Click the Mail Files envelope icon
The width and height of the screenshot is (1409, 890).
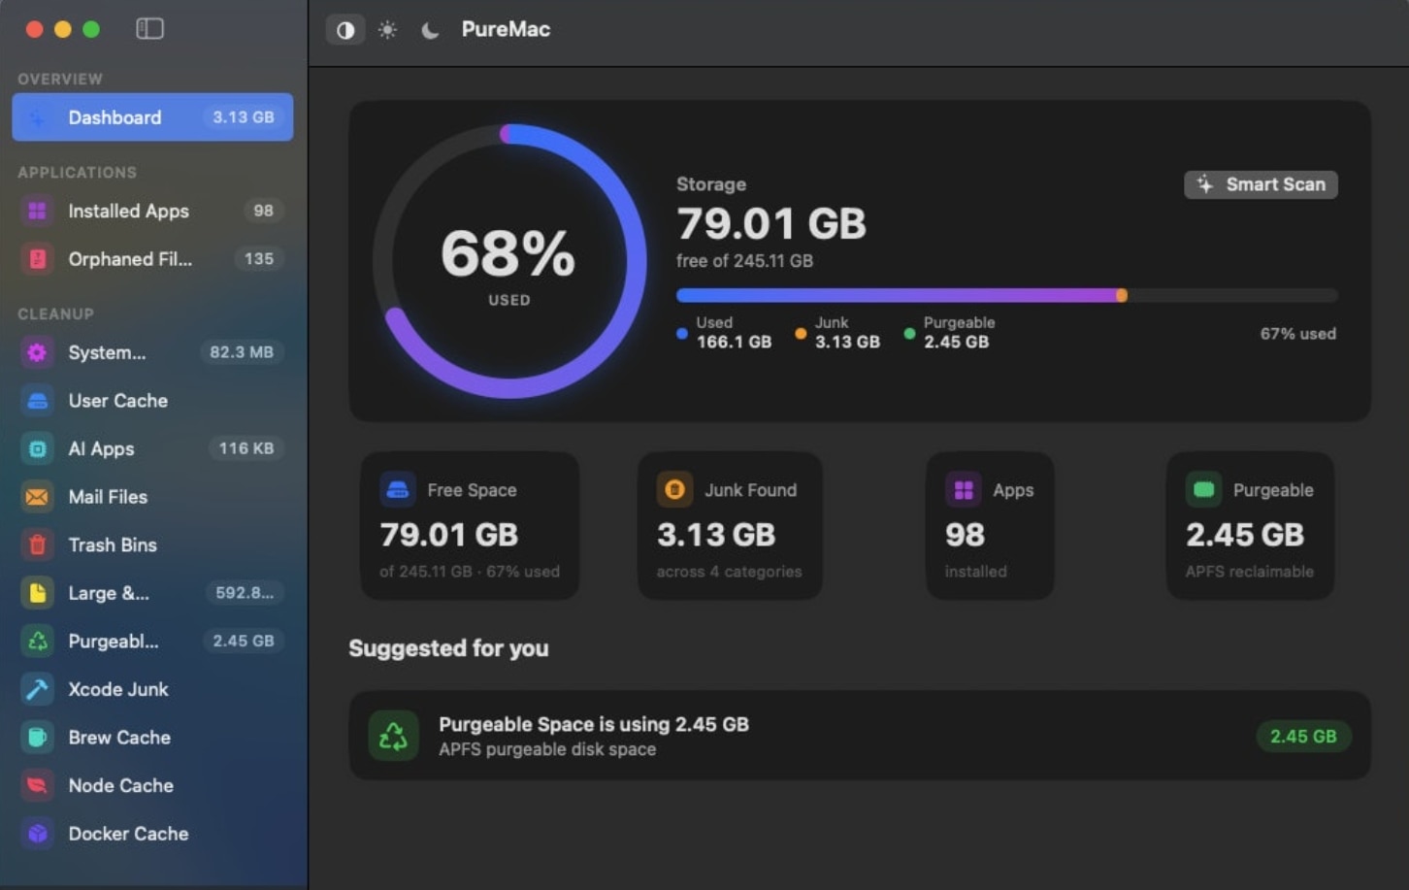point(37,497)
